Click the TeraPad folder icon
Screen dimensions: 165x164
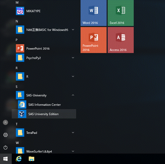(20, 133)
